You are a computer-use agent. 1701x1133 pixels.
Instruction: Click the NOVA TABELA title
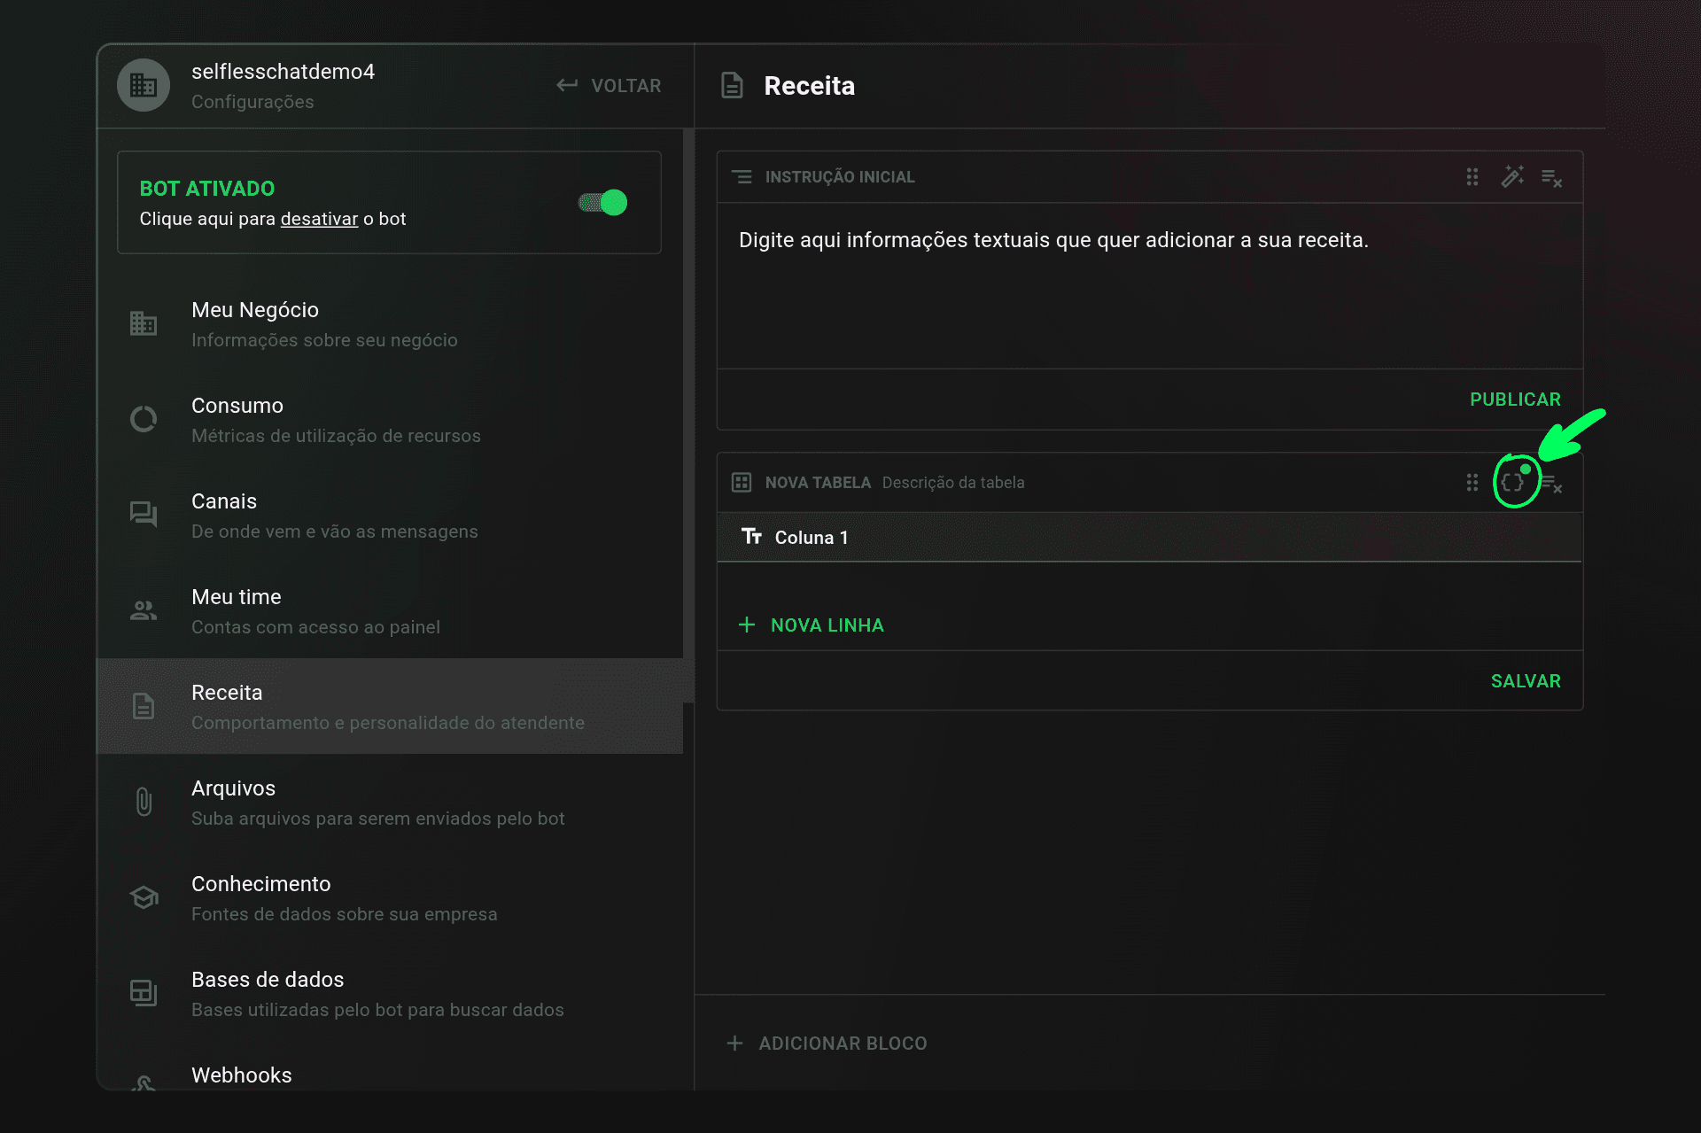[x=818, y=483]
